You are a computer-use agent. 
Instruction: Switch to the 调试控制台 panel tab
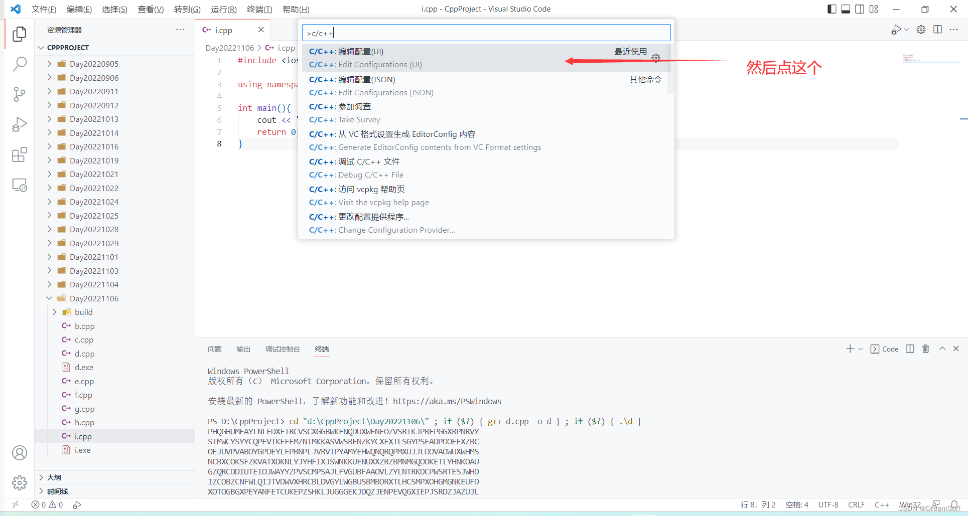[283, 349]
